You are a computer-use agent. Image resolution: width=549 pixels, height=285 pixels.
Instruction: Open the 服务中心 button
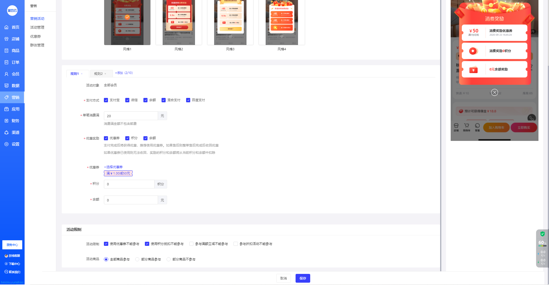12,245
